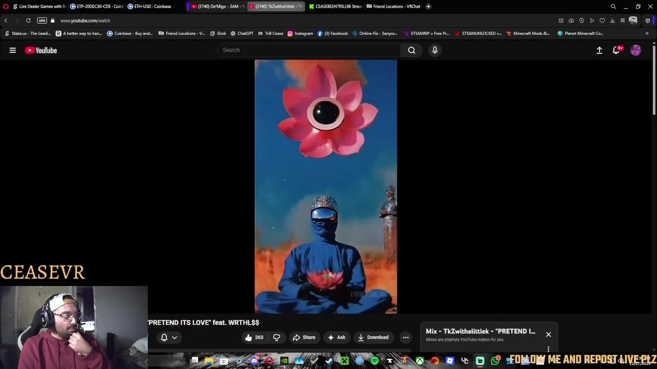Switch to the De'Migo 3AM tab
The height and width of the screenshot is (369, 657).
click(218, 7)
